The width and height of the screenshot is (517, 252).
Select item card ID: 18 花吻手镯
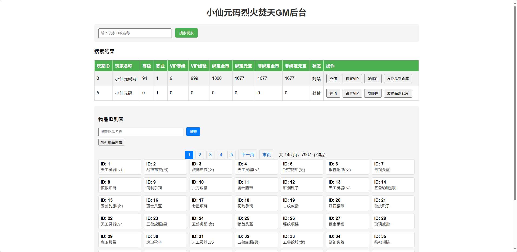pos(256,203)
